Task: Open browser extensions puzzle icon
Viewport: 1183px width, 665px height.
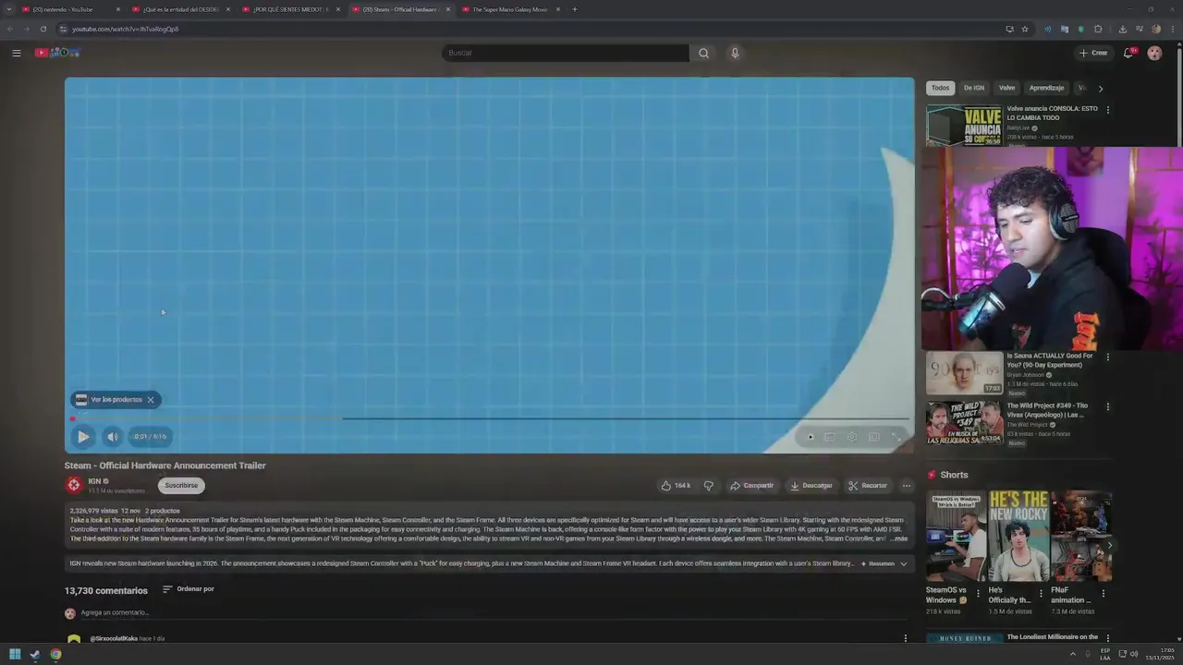Action: click(1098, 29)
